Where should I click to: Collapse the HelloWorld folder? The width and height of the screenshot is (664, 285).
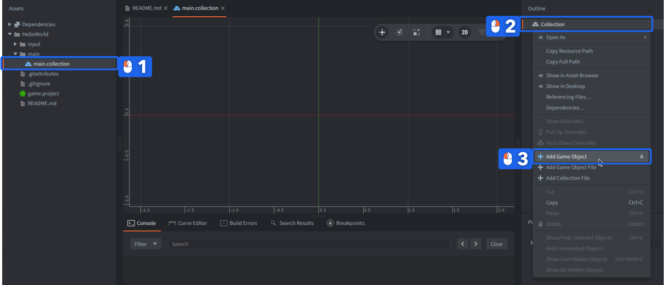tap(10, 34)
